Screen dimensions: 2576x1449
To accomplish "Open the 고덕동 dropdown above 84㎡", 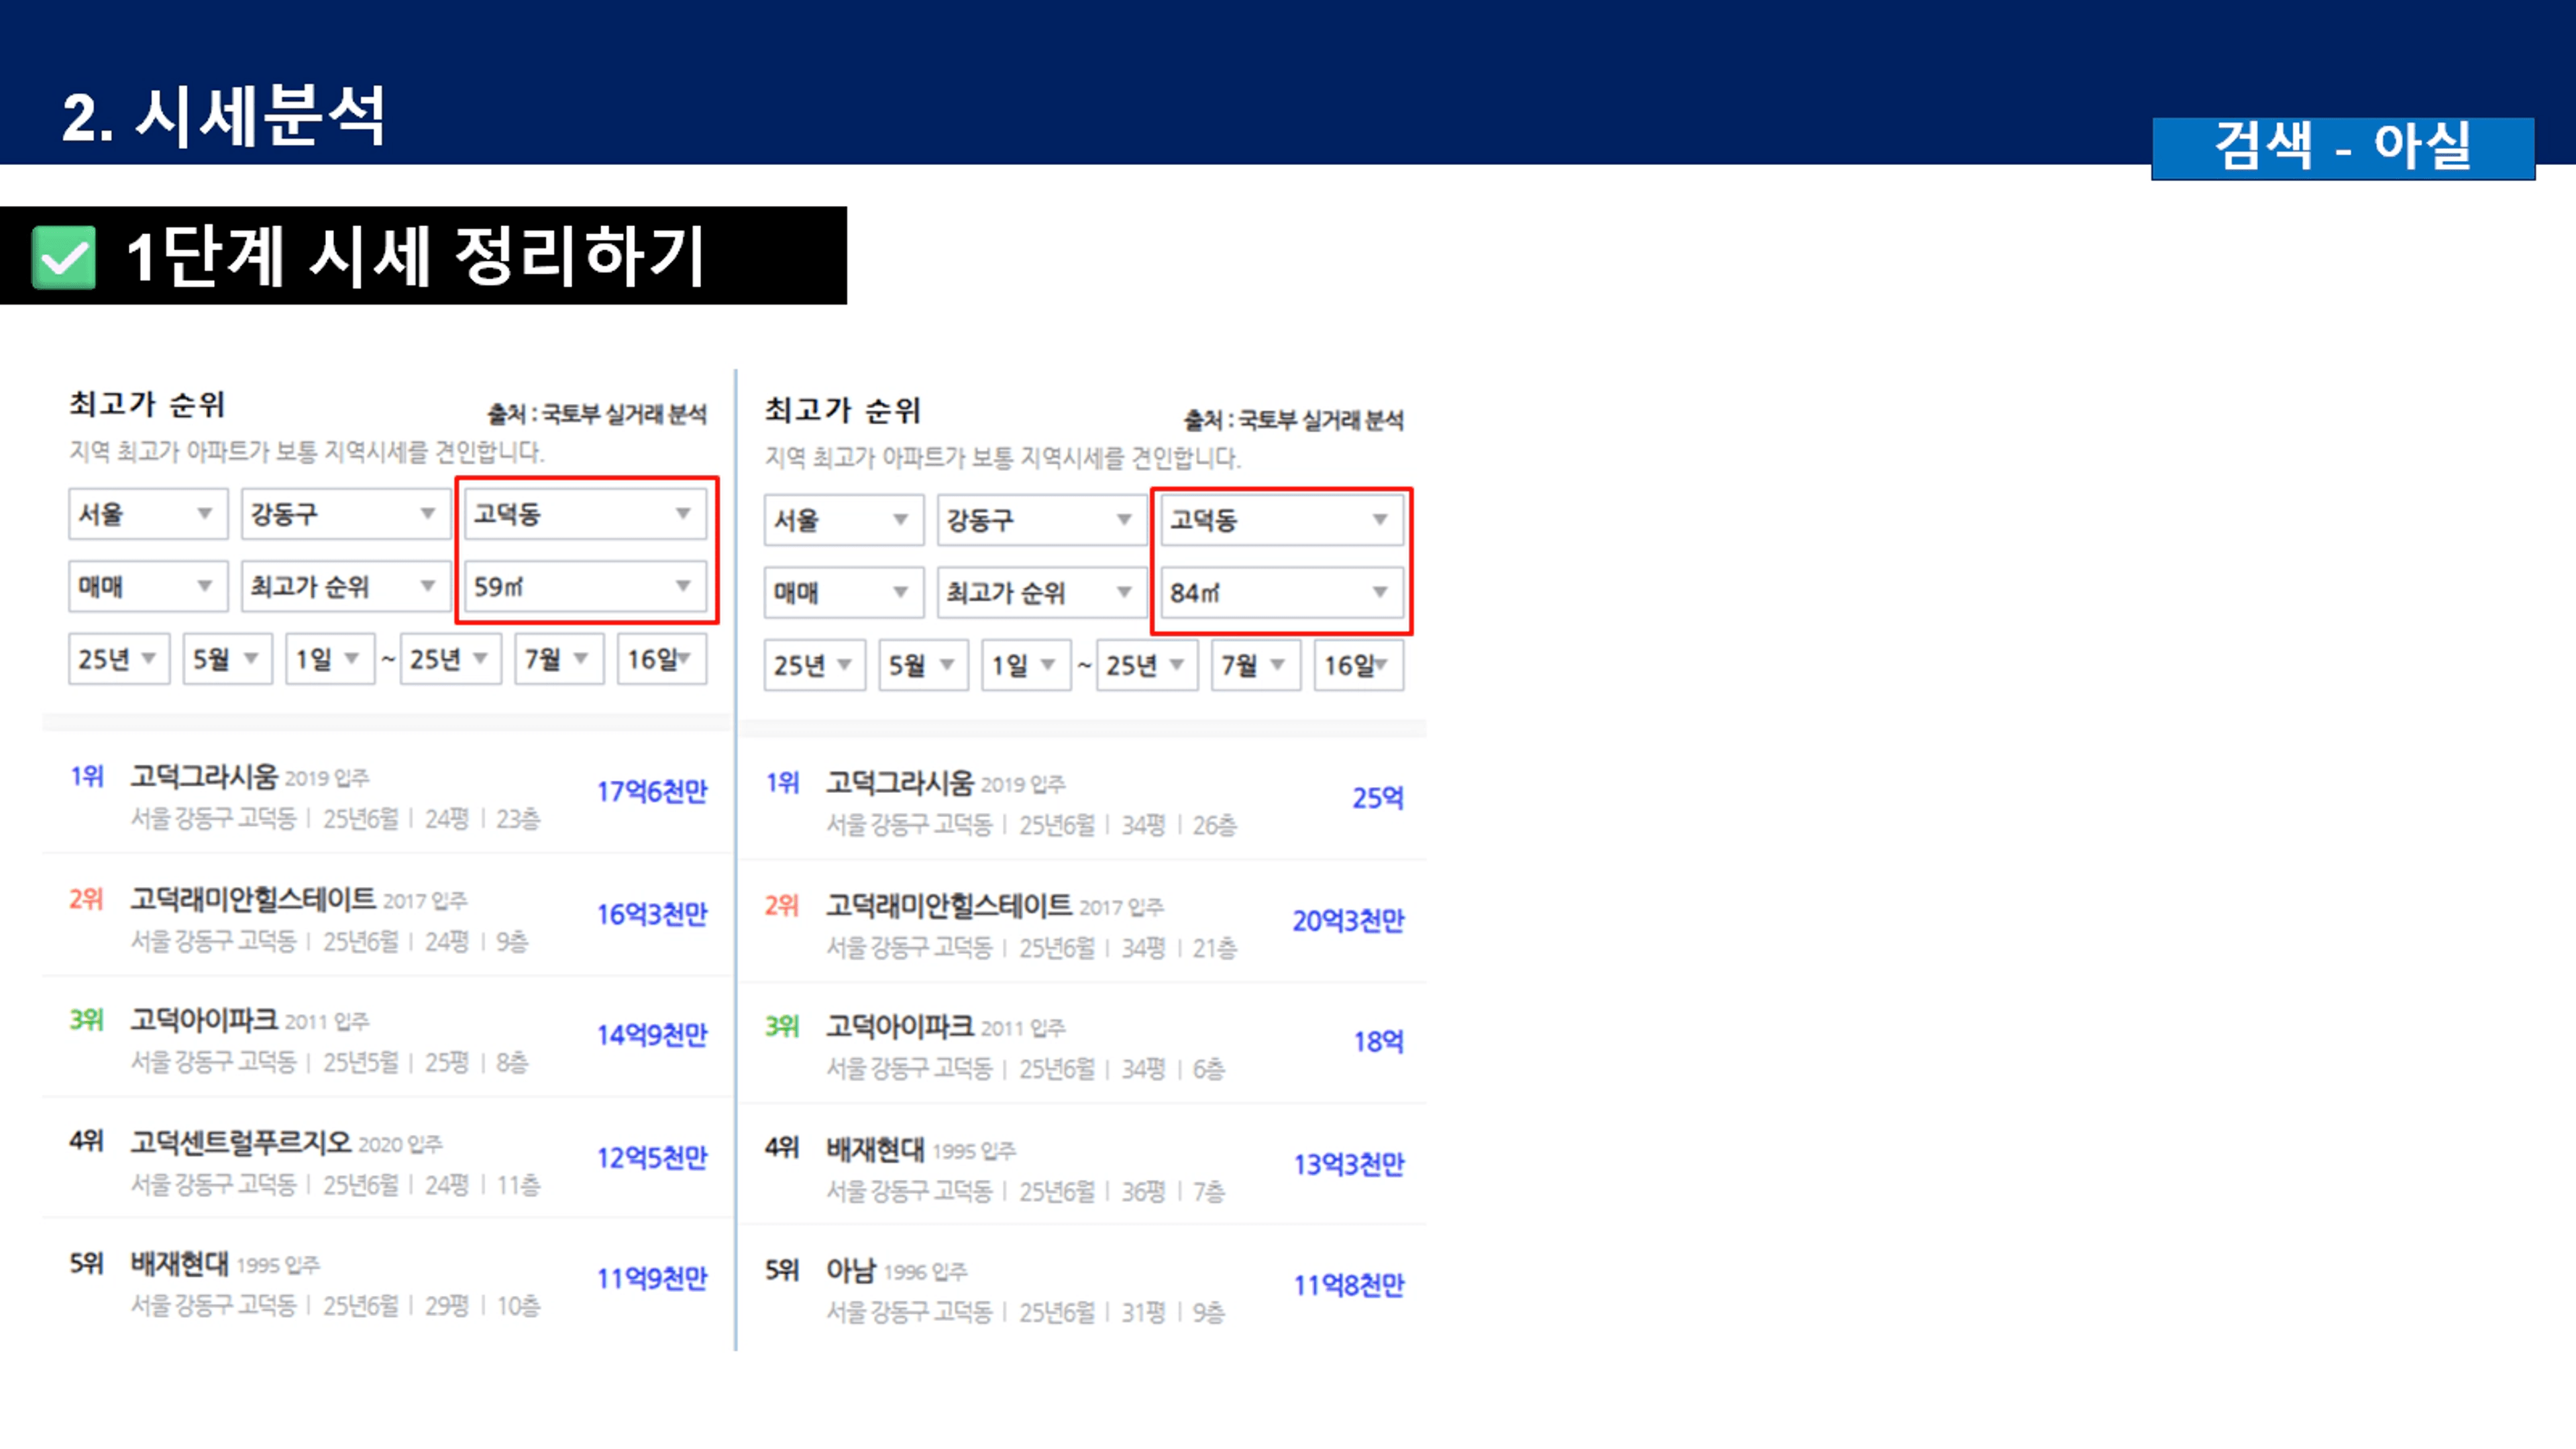I will coord(1282,520).
